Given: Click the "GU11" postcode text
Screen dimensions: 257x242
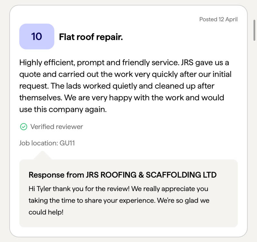Looking at the screenshot, I should tap(67, 143).
